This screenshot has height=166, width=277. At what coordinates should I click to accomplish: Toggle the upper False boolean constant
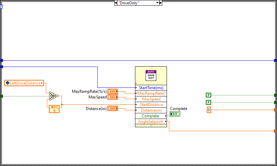[x=208, y=95]
